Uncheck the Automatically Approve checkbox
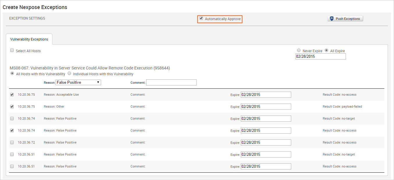 click(x=201, y=18)
